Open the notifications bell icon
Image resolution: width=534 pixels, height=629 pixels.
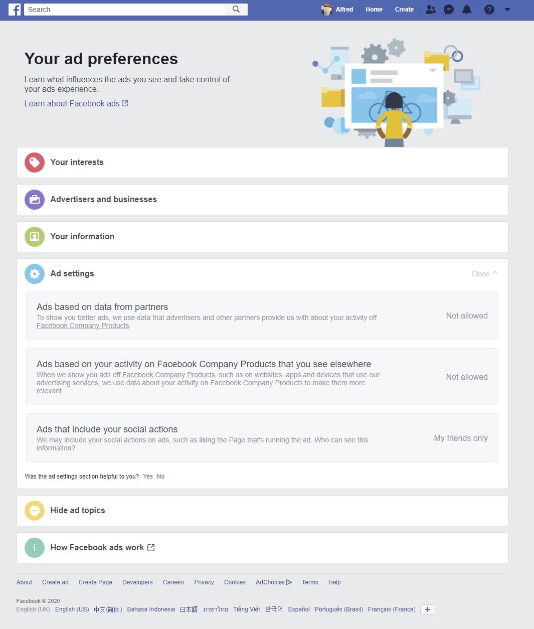[x=467, y=10]
